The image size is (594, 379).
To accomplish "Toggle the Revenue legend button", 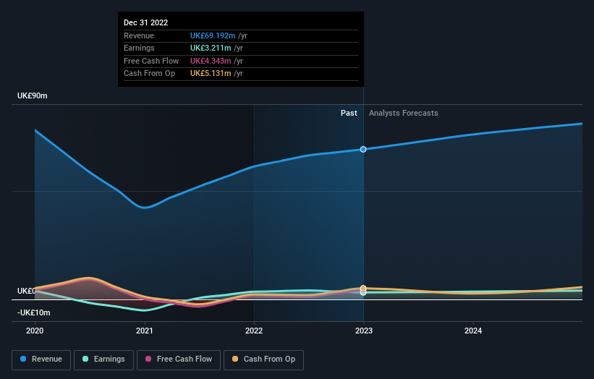I will pyautogui.click(x=41, y=359).
